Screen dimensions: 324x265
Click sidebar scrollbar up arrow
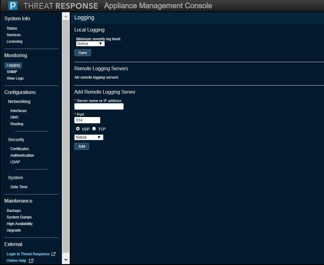66,16
